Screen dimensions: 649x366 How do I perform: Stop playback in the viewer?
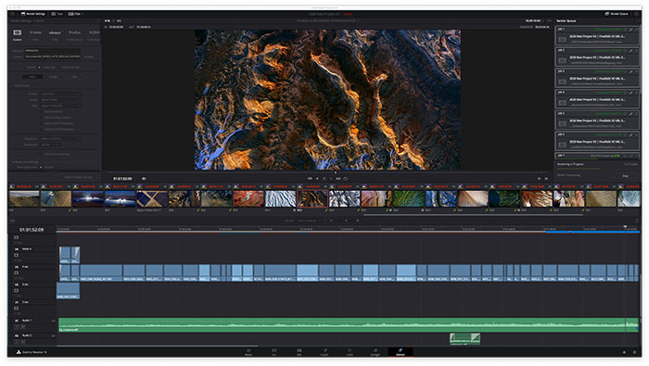pos(324,178)
